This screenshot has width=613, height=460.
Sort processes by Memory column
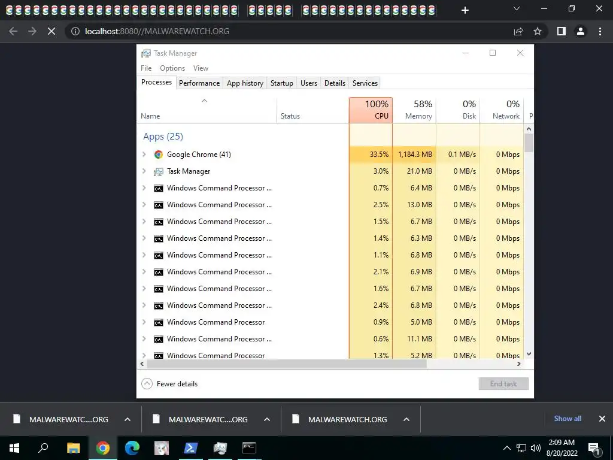point(414,110)
